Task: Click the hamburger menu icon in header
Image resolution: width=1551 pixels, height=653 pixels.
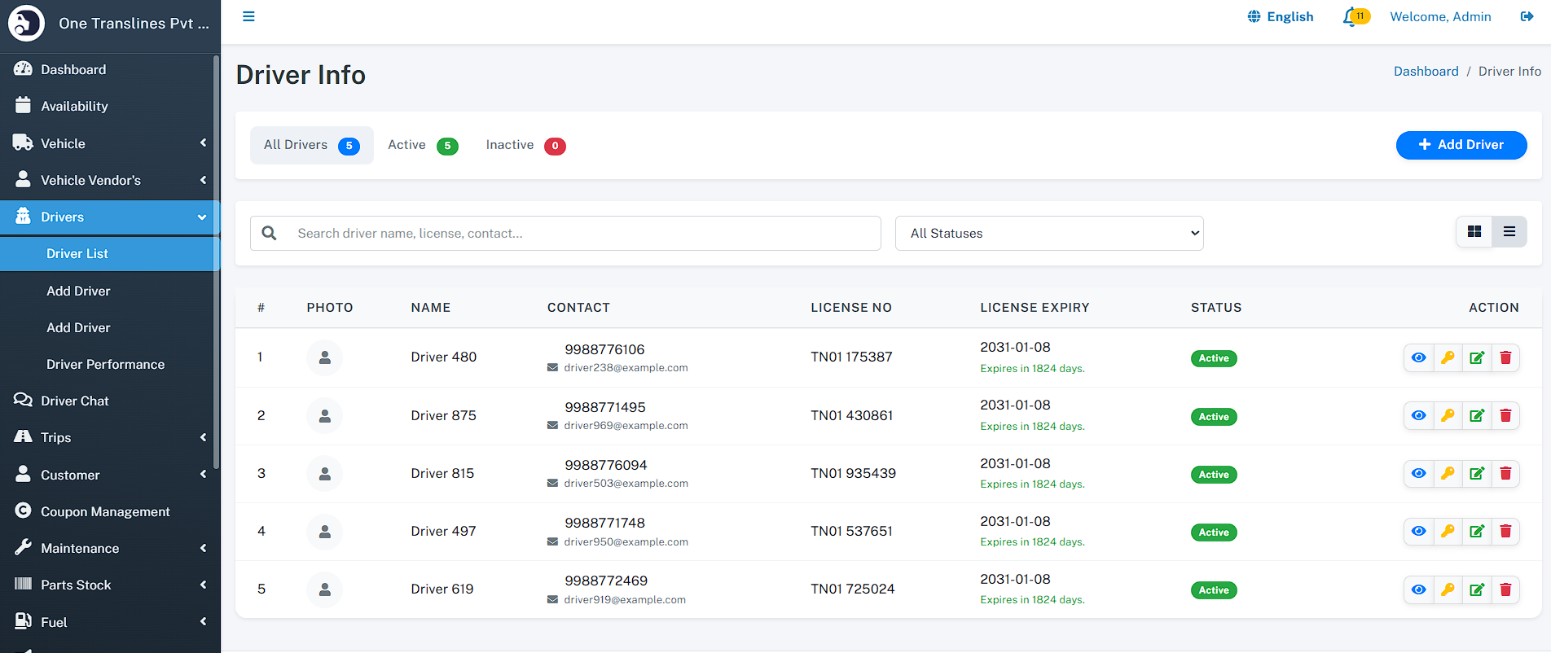Action: (248, 17)
